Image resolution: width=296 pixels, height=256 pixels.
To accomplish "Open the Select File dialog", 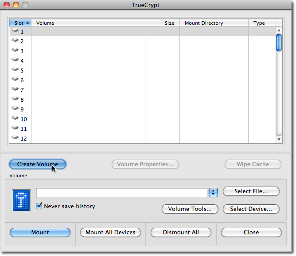I will click(x=251, y=191).
